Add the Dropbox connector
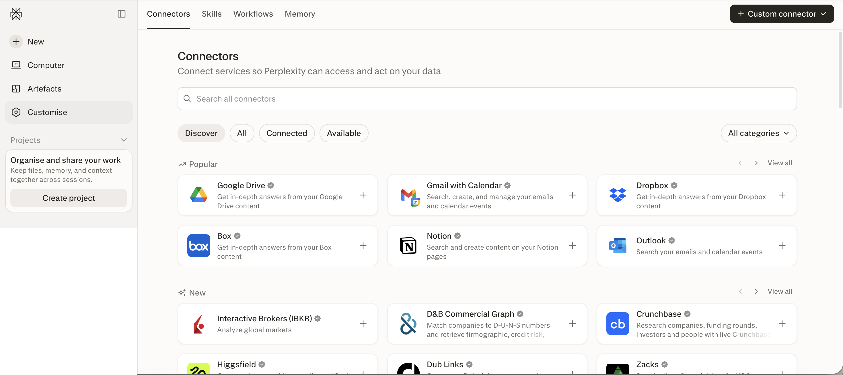The width and height of the screenshot is (843, 375). tap(782, 195)
